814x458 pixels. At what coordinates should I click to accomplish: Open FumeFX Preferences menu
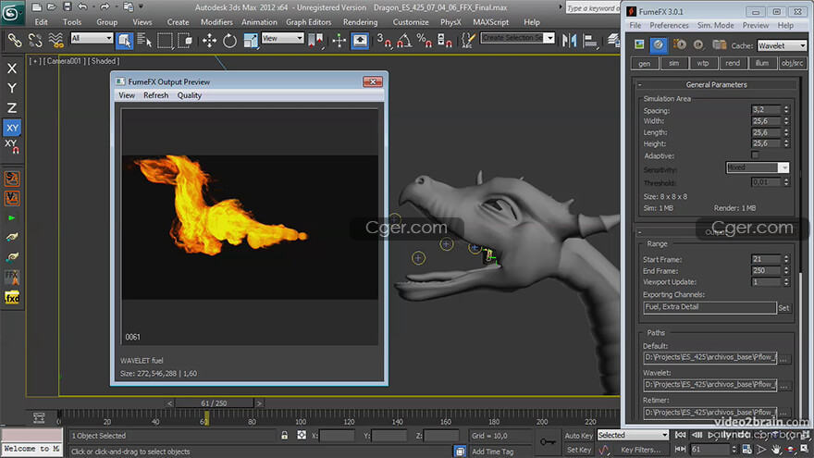[669, 26]
